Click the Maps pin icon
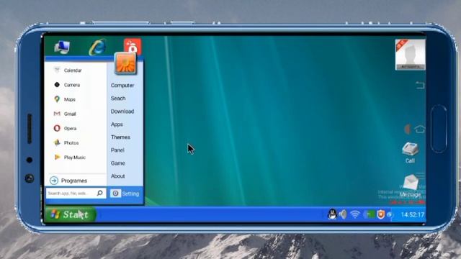Image resolution: width=461 pixels, height=259 pixels. [x=57, y=99]
